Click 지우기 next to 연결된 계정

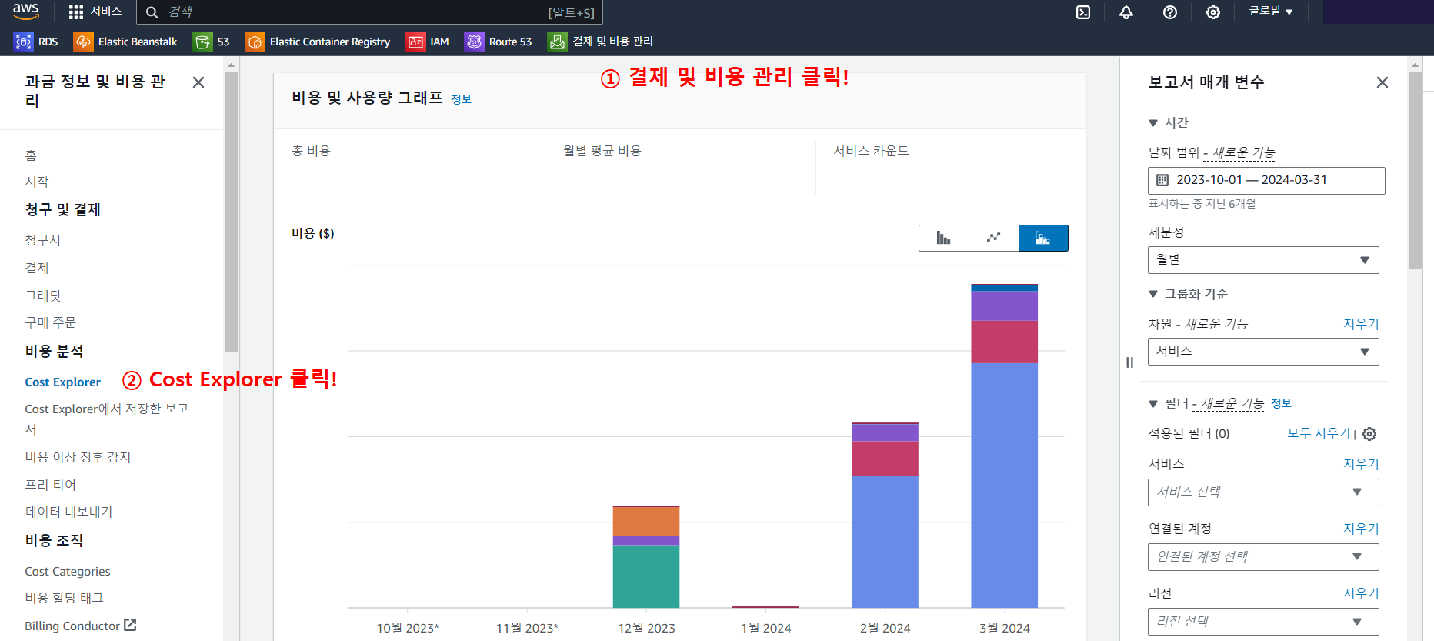tap(1361, 529)
